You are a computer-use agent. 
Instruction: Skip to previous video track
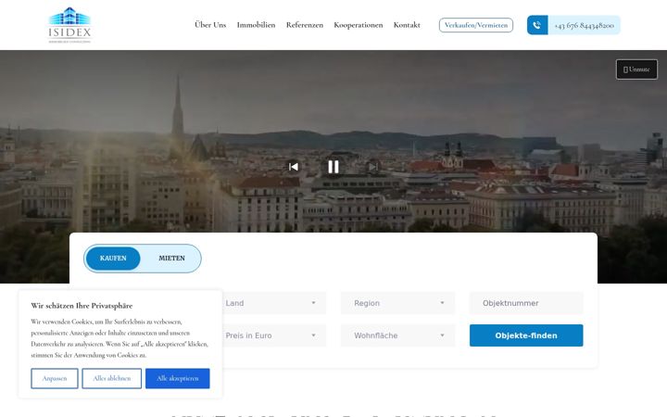[294, 167]
